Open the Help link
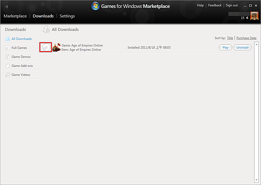 click(x=201, y=5)
